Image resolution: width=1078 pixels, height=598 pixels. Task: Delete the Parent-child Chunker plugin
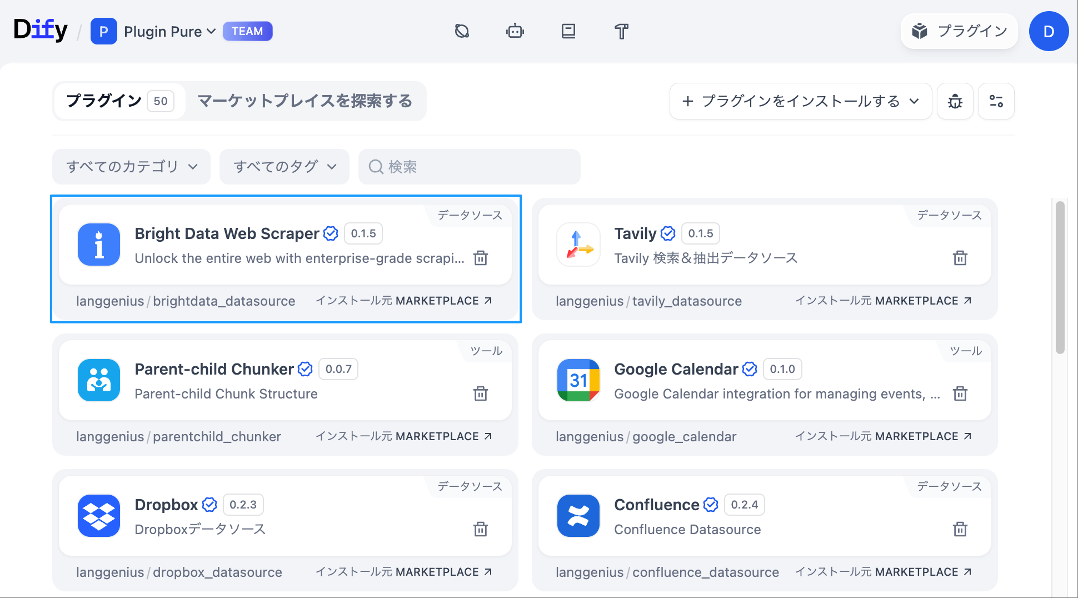click(x=481, y=393)
